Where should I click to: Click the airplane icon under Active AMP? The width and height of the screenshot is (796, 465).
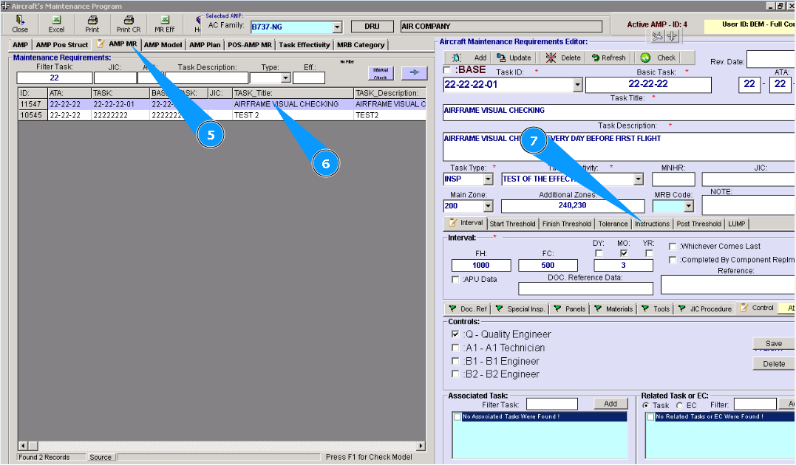pyautogui.click(x=657, y=36)
